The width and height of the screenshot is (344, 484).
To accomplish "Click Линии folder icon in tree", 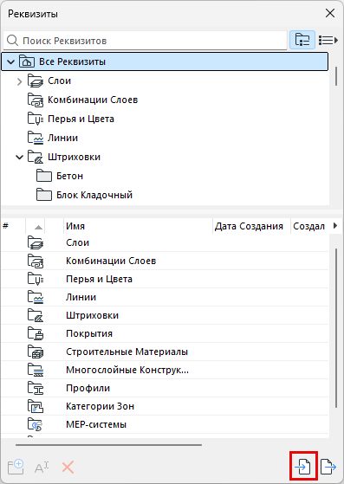I will coord(36,138).
